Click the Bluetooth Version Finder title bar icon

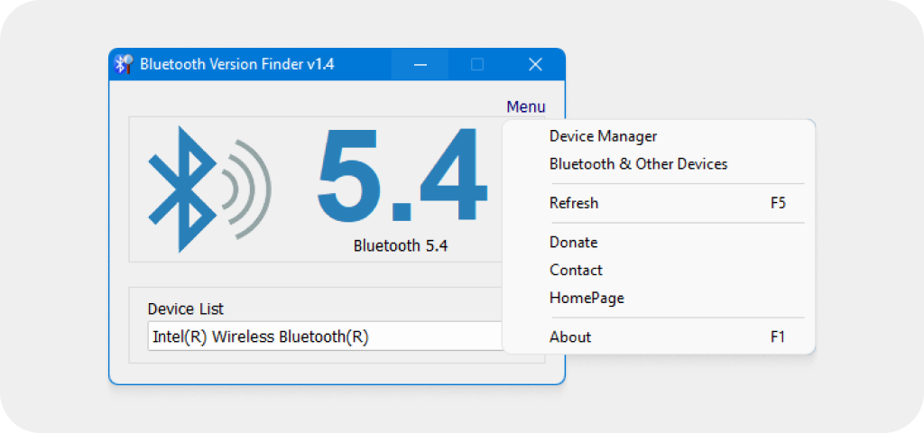tap(123, 64)
